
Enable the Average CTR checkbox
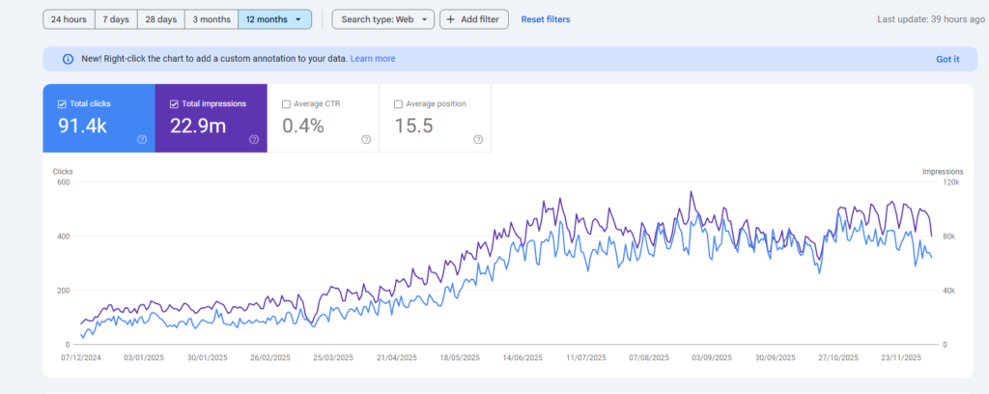(286, 103)
